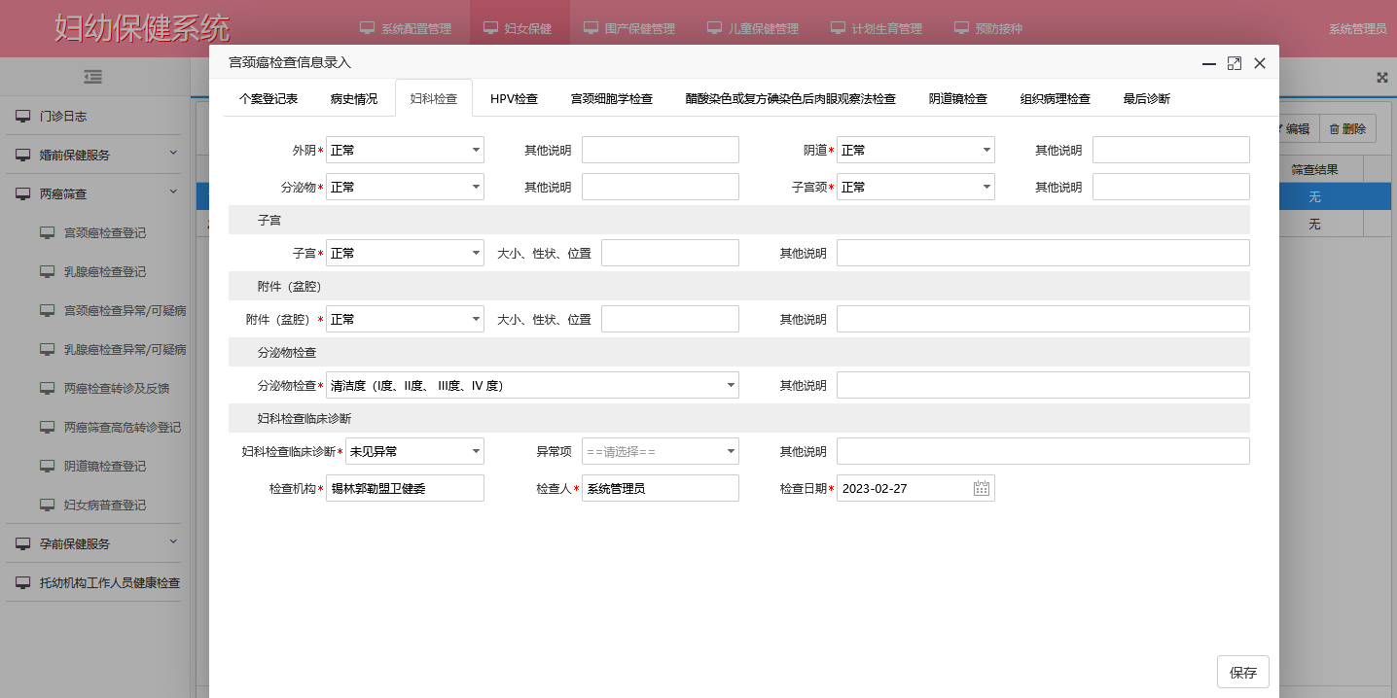Click the monitor icon beside 计划生育管理
This screenshot has width=1397, height=698.
(x=838, y=28)
